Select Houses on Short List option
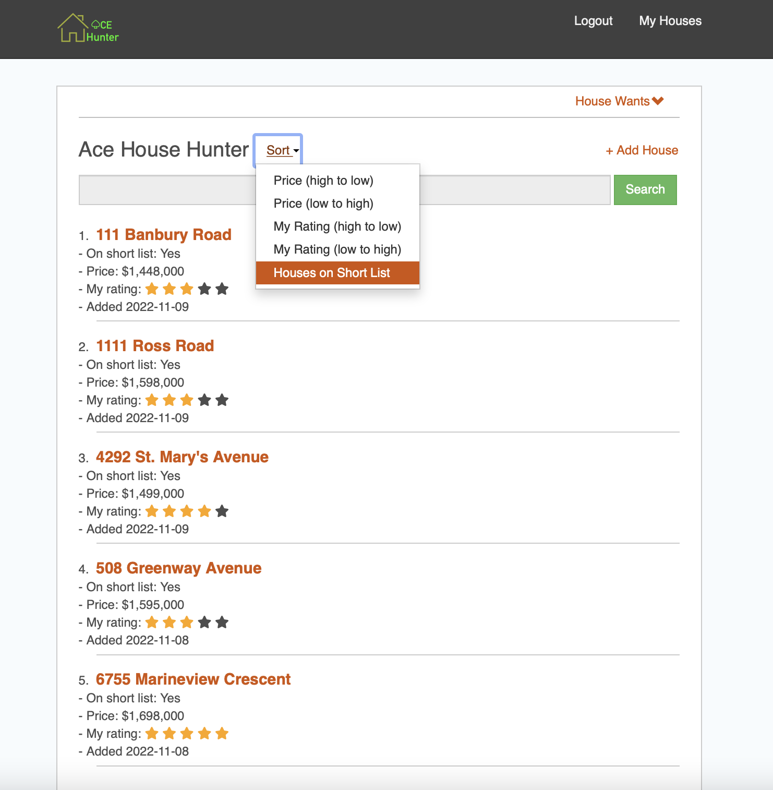The width and height of the screenshot is (773, 790). (x=332, y=273)
